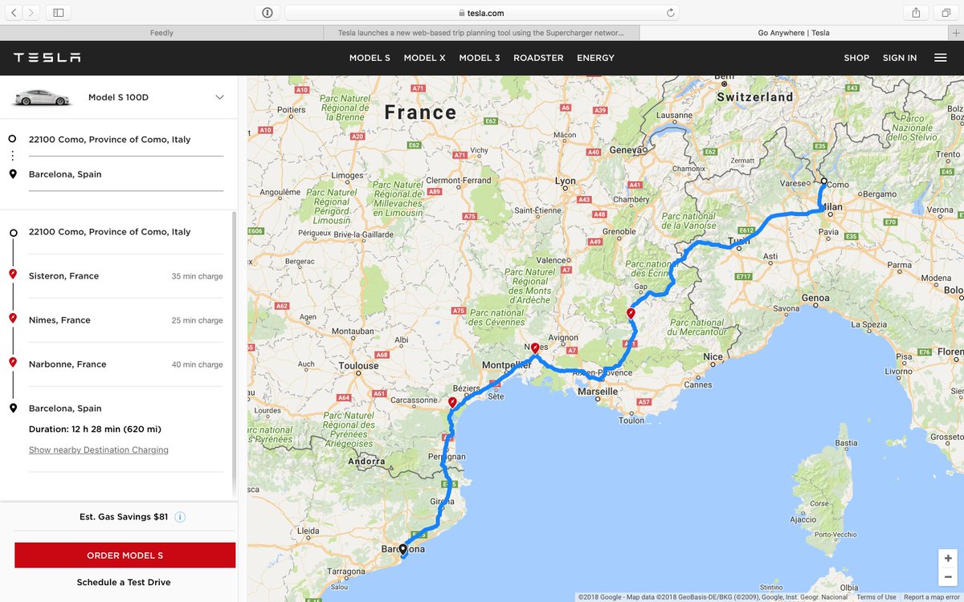964x602 pixels.
Task: Click the red charger icon beside Sisteron
Action: point(13,275)
